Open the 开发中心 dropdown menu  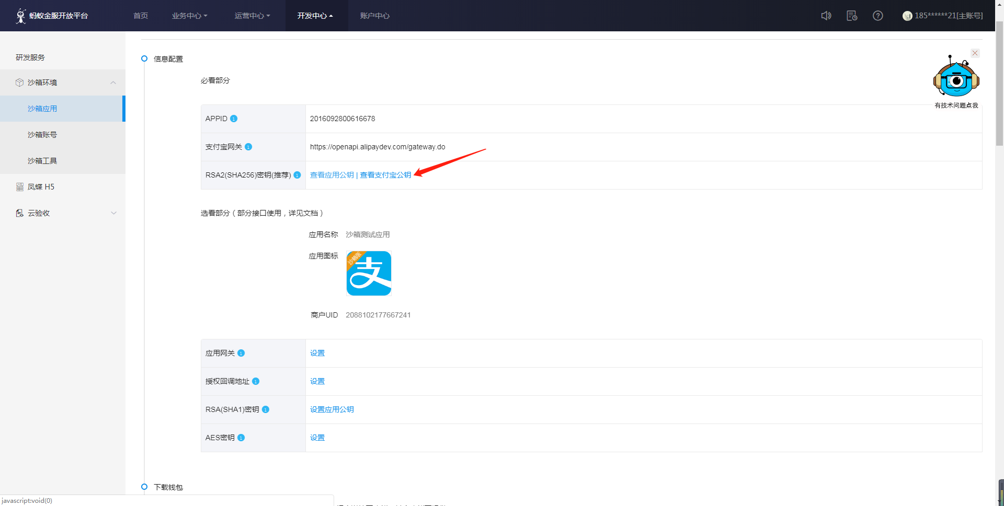315,16
